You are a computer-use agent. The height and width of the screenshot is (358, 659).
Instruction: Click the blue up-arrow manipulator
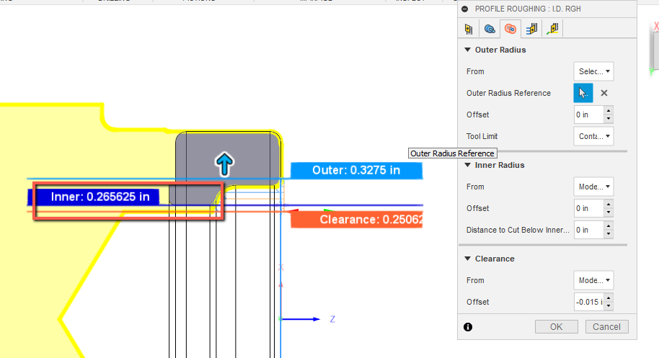(x=224, y=164)
